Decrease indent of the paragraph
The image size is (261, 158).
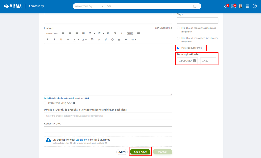(x=108, y=33)
